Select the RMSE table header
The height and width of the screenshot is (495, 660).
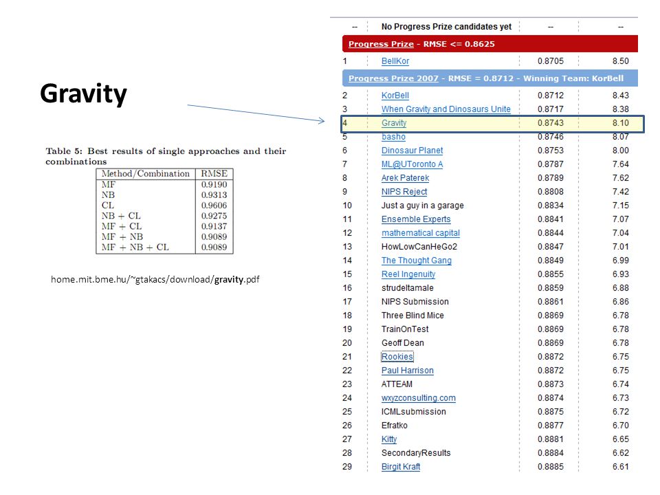click(x=214, y=174)
